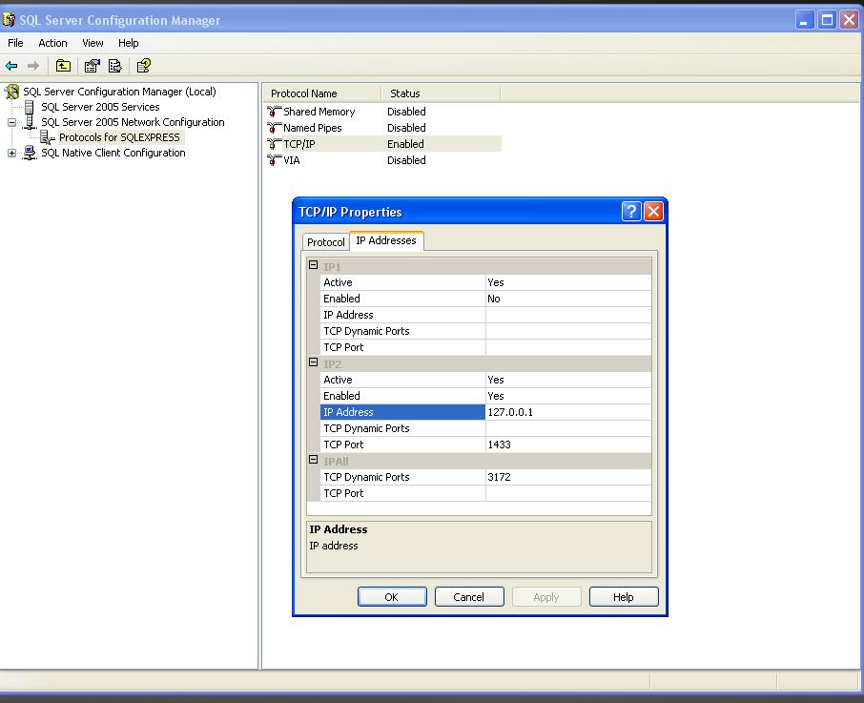Viewport: 864px width, 703px height.
Task: Open the File menu
Action: (x=15, y=43)
